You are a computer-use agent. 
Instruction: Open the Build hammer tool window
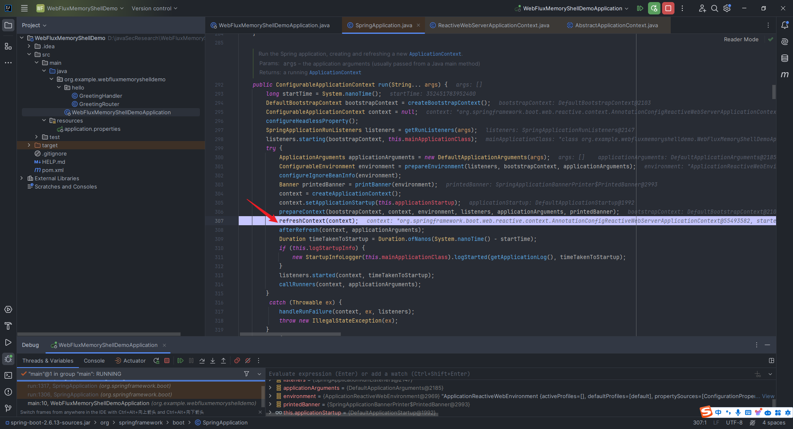coord(8,326)
